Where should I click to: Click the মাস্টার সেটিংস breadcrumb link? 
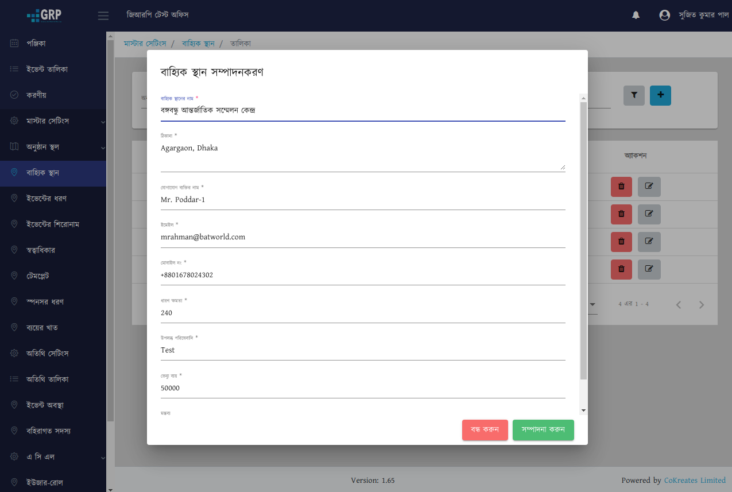[x=145, y=44]
